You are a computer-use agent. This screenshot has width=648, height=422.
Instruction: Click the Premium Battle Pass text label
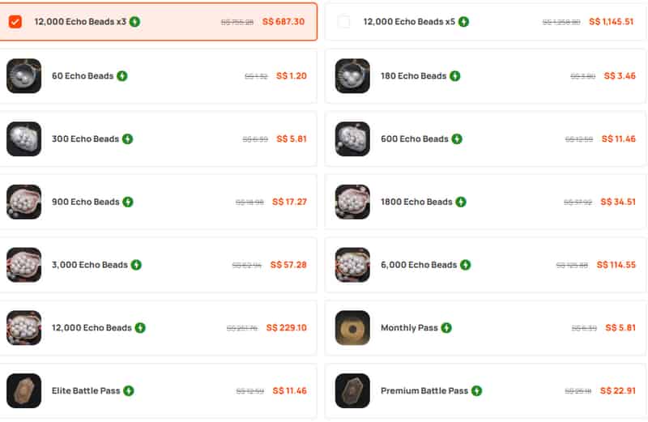424,390
